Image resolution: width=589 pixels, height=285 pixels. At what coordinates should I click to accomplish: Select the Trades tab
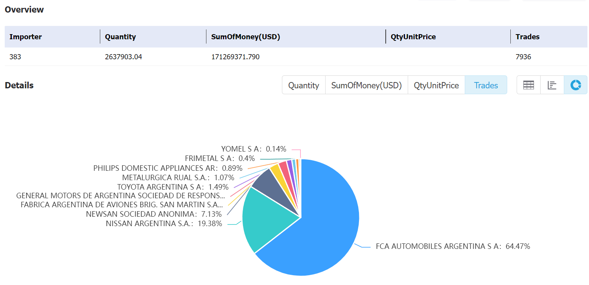[x=486, y=85]
